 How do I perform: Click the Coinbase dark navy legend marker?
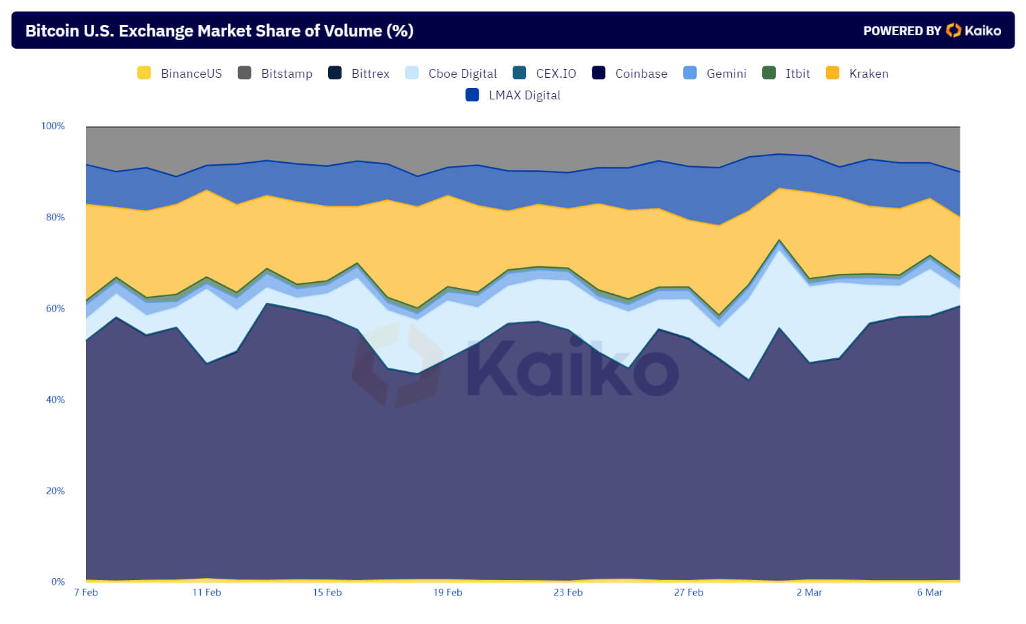point(599,73)
